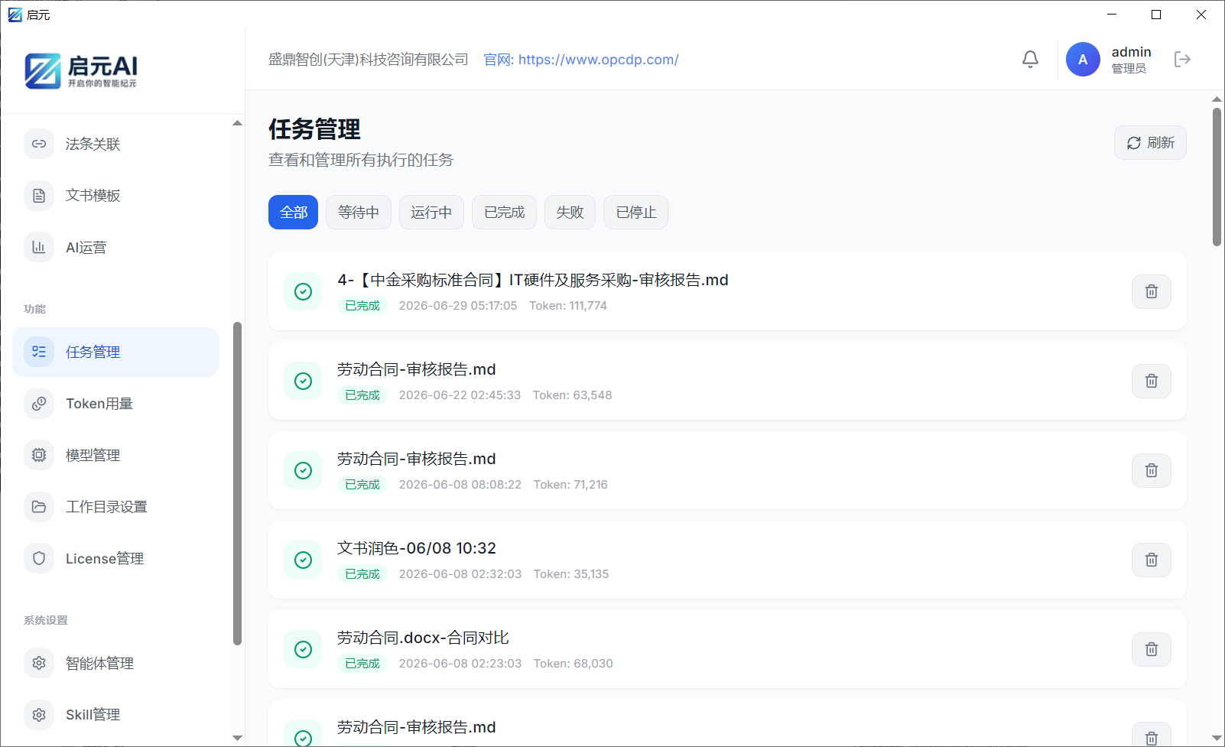Viewport: 1225px width, 747px height.
Task: Open AI运营 in the sidebar
Action: pos(115,247)
